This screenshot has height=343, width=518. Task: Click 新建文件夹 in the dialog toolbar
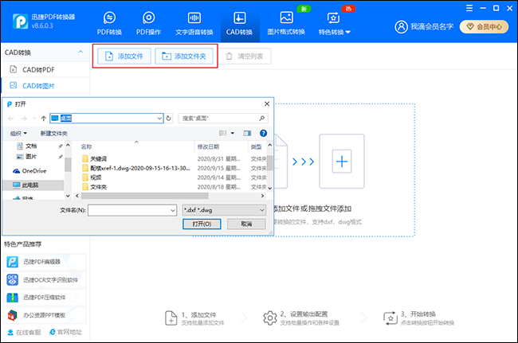point(54,133)
